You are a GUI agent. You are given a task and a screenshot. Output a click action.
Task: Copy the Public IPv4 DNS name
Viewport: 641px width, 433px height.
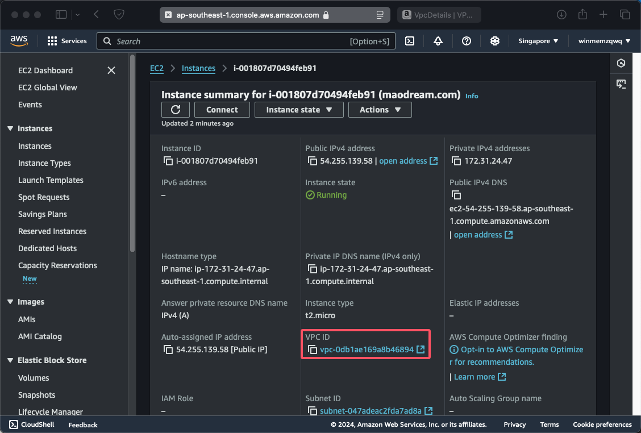456,195
